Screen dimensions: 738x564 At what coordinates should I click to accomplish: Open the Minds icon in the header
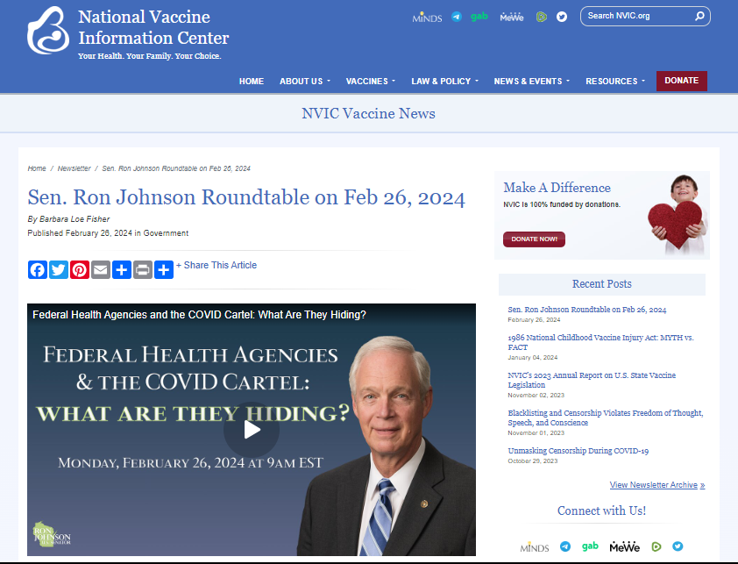point(427,18)
